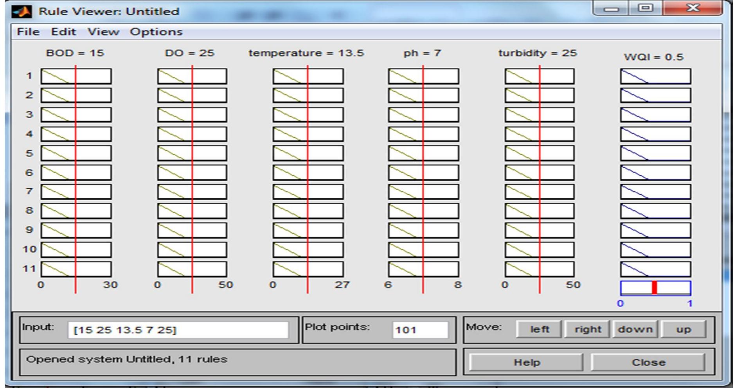Click the red turbidity input line
The image size is (734, 388).
pyautogui.click(x=540, y=179)
